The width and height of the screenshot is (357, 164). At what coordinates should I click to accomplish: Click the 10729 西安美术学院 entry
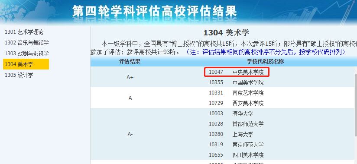(236, 103)
